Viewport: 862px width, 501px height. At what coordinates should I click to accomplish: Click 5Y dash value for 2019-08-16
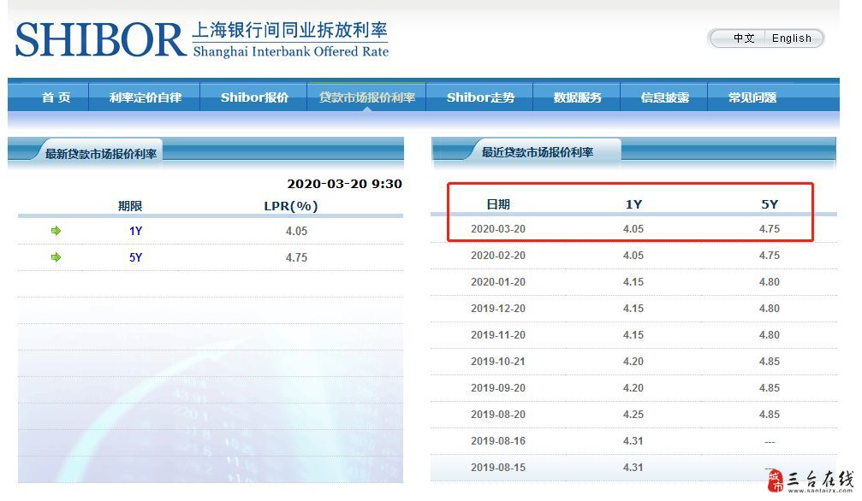(769, 442)
